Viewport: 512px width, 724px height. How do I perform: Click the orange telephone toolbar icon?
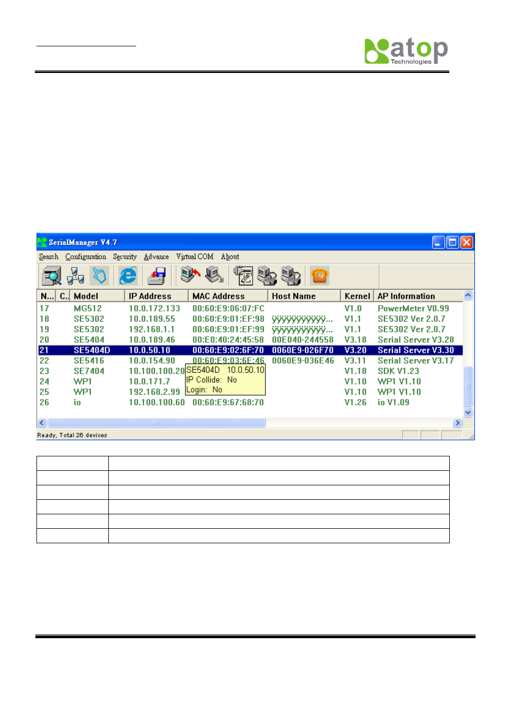[320, 276]
